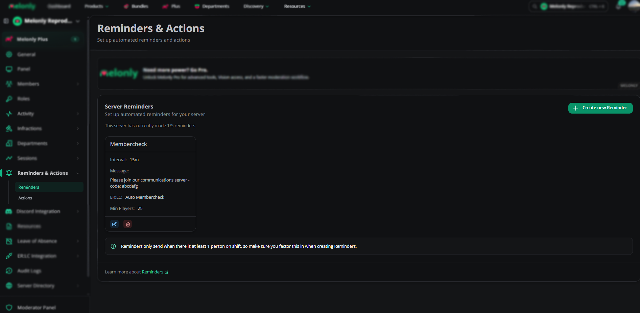Focus the search box in the top bar

[568, 6]
